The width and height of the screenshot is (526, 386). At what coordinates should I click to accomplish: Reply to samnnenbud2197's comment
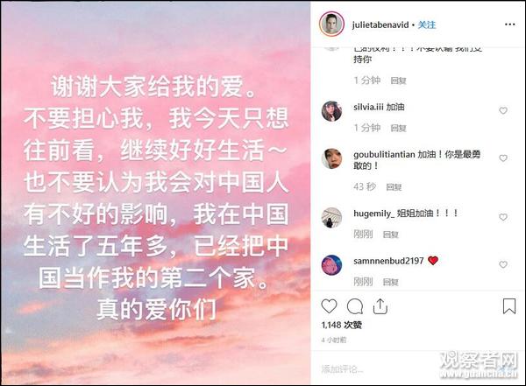[391, 283]
